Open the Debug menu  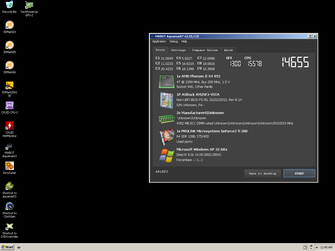(174, 41)
